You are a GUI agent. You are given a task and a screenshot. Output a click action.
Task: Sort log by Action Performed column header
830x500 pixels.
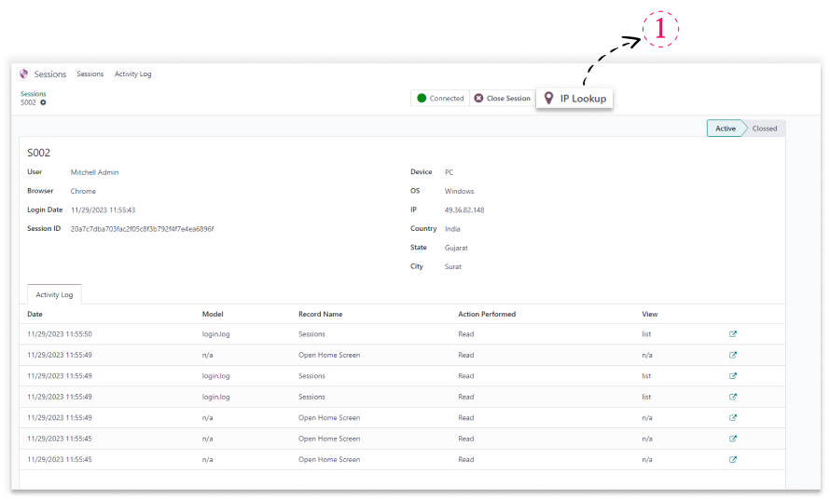click(x=487, y=314)
